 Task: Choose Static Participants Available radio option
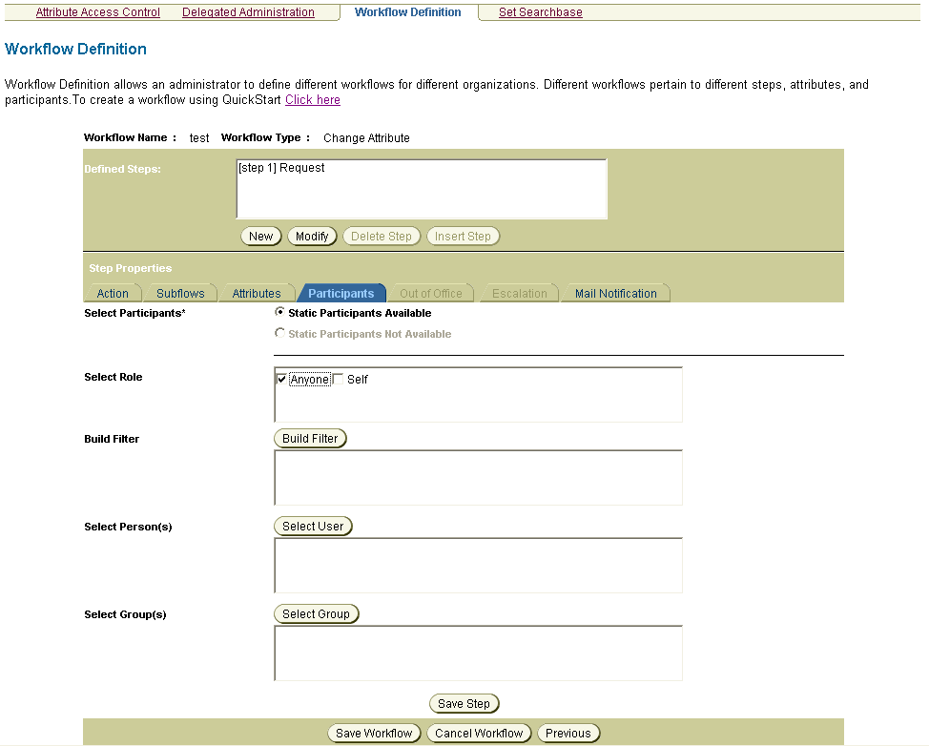click(279, 312)
